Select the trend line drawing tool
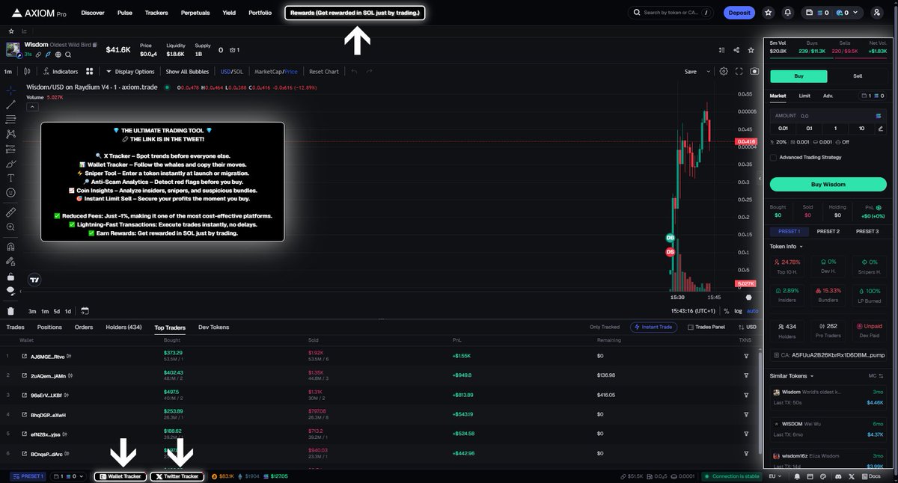This screenshot has height=483, width=898. (x=10, y=104)
